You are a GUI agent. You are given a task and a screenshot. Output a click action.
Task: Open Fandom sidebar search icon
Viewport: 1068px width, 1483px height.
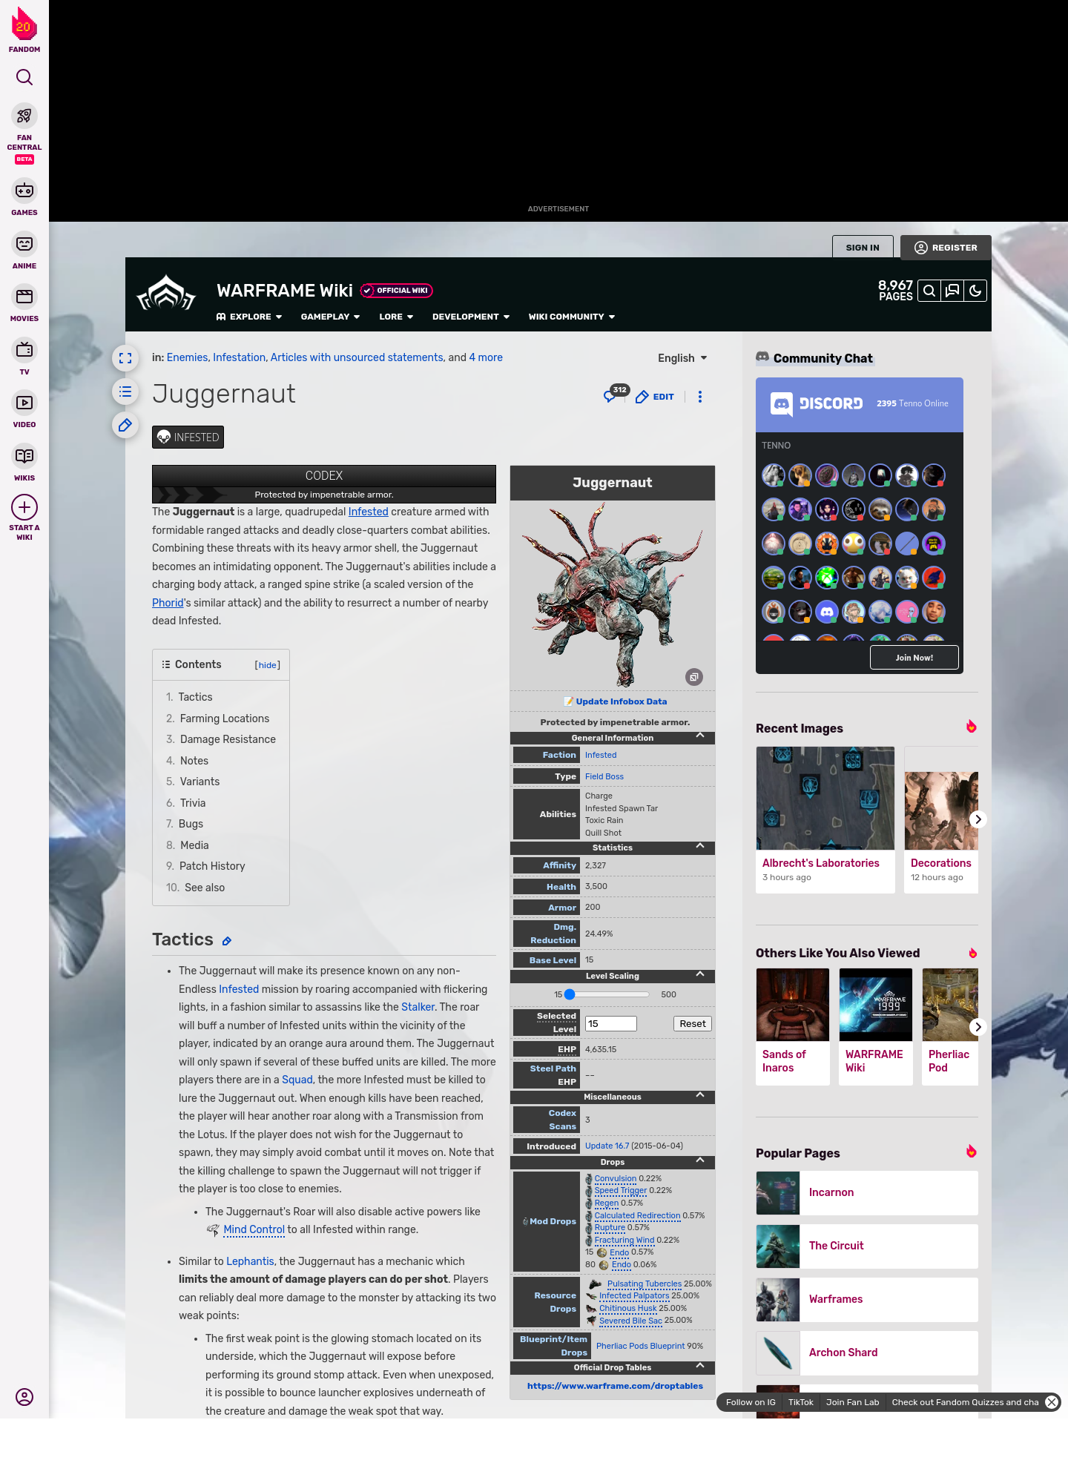coord(24,77)
